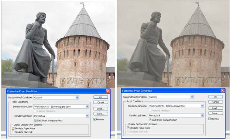Uncheck Simulate Paper Color in right dialog
Viewport: 230px width, 140px height.
[x=128, y=128]
